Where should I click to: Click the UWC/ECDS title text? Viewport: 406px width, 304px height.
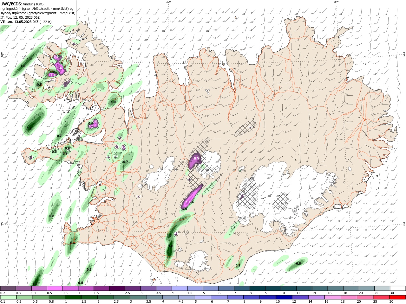[10, 4]
